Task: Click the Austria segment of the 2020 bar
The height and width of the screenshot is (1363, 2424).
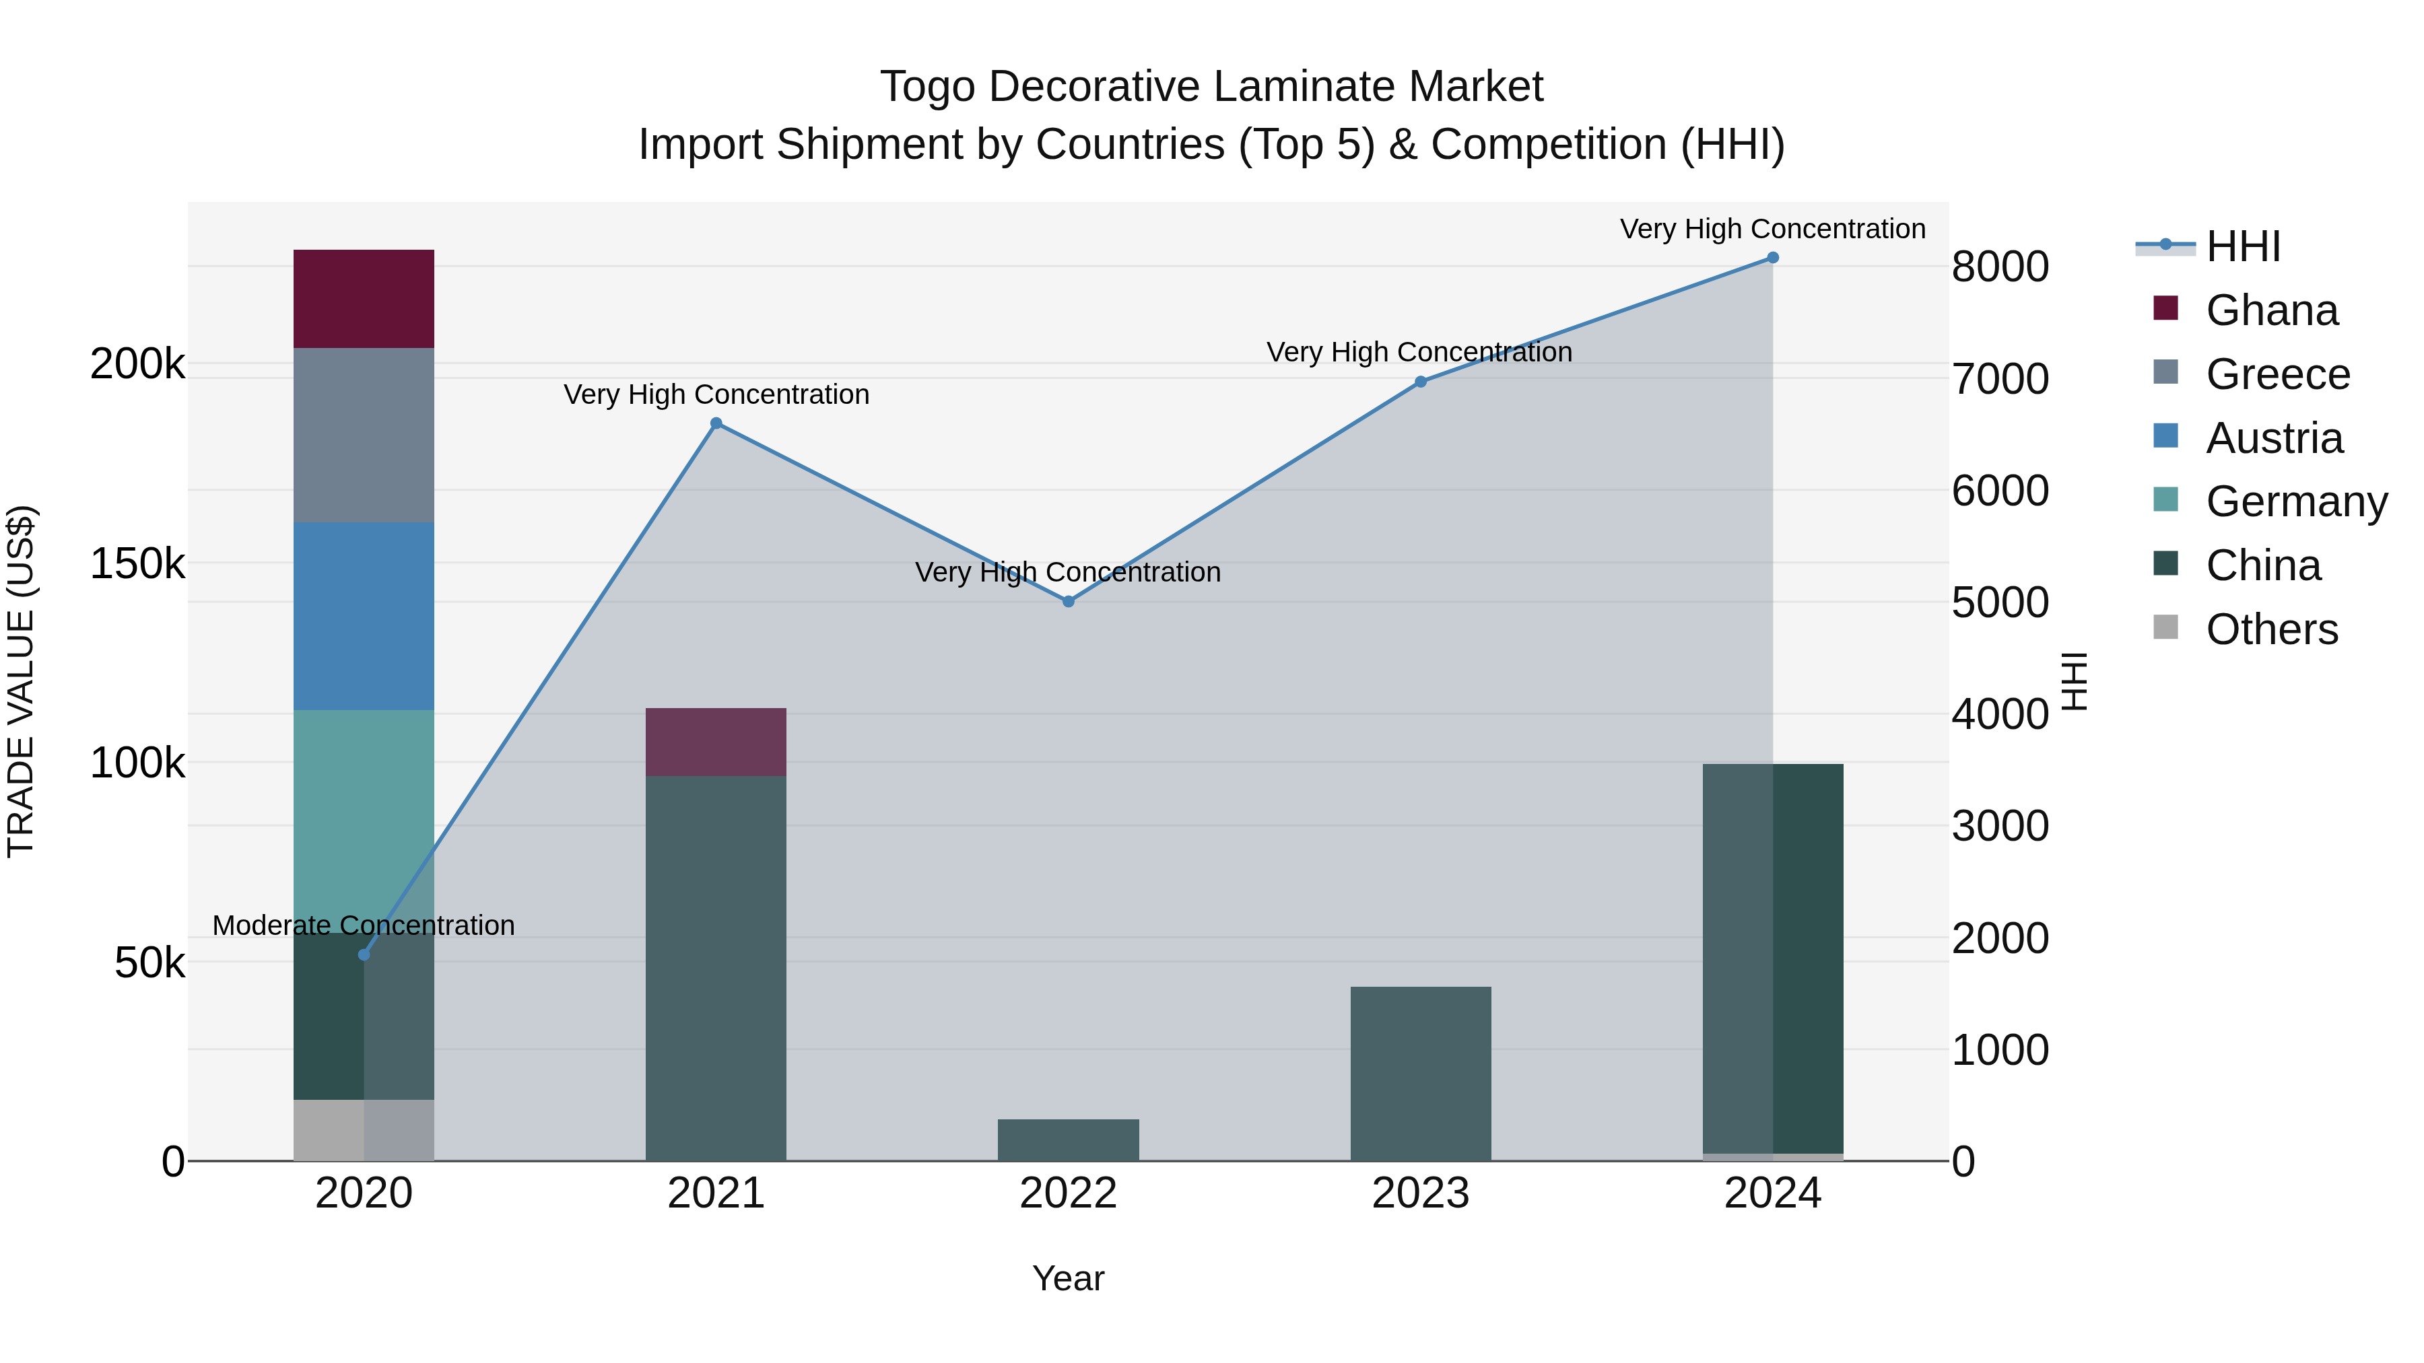Action: 364,616
